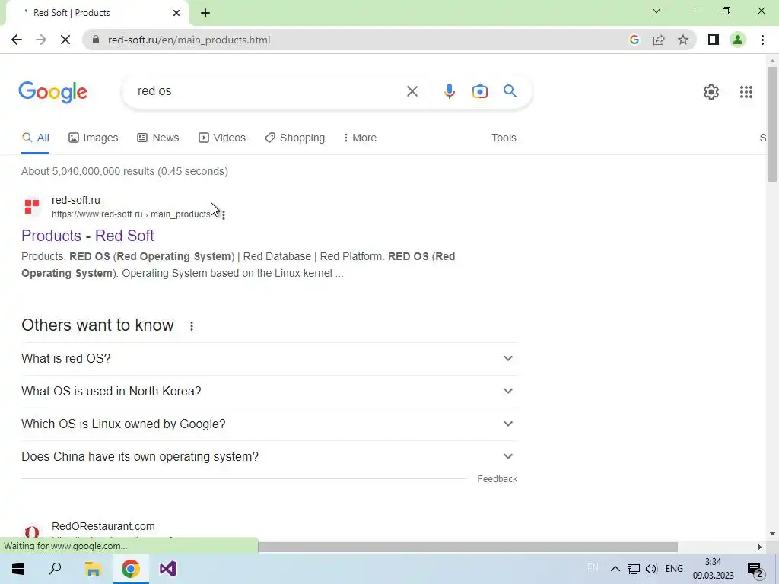Close the Red Soft Products tab
The height and width of the screenshot is (584, 779).
[x=176, y=13]
